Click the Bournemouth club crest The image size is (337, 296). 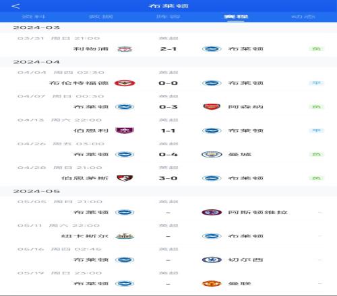point(125,178)
